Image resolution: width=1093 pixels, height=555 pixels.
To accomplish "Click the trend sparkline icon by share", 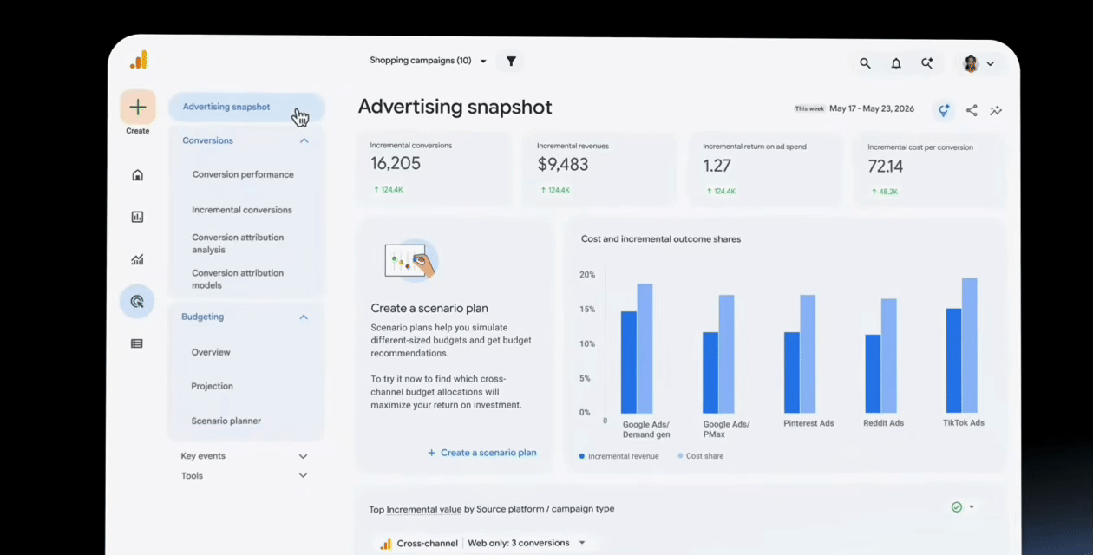I will pos(996,110).
